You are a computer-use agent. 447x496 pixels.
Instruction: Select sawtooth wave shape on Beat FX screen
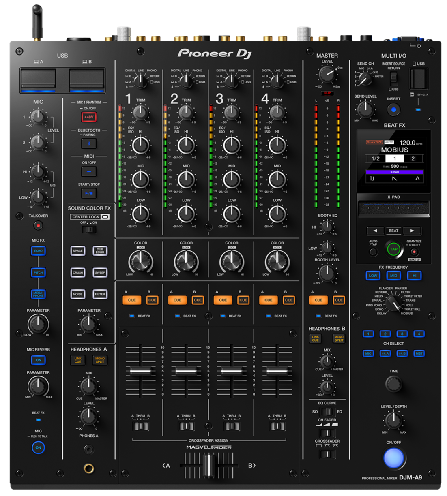tap(395, 178)
